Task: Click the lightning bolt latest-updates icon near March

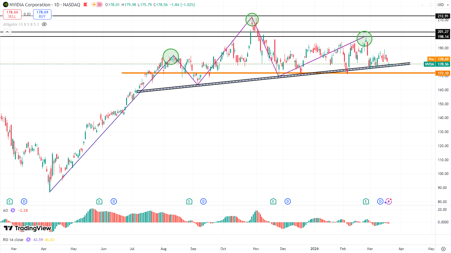Action: pyautogui.click(x=388, y=202)
